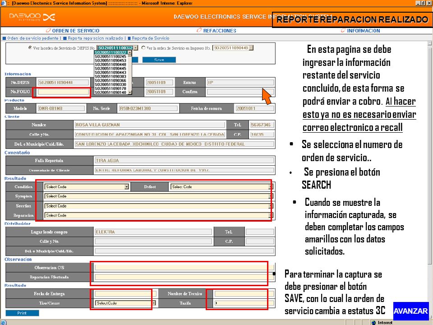This screenshot has width=433, height=325.
Task: Click the Modelo field showing DMR-081MB
Action: pyautogui.click(x=61, y=108)
